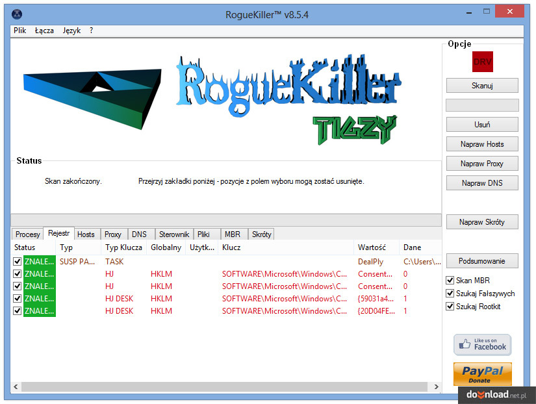Select the C:\Users\... data cell
Viewport: 536px width, 404px height.
(x=422, y=262)
